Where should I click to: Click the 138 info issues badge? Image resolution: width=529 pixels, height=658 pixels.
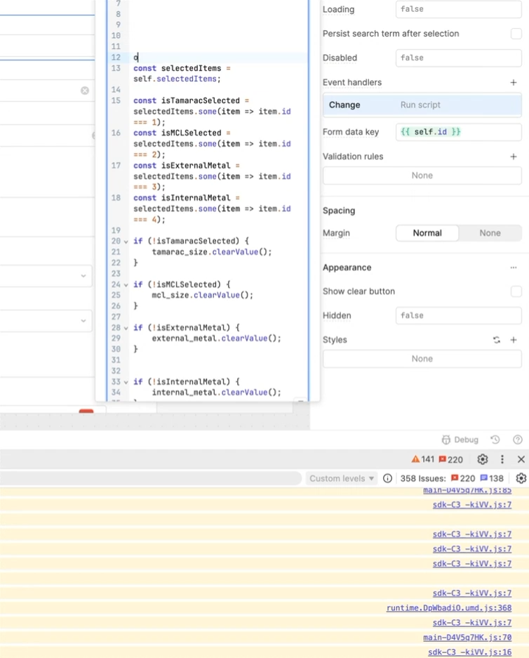[x=492, y=478]
